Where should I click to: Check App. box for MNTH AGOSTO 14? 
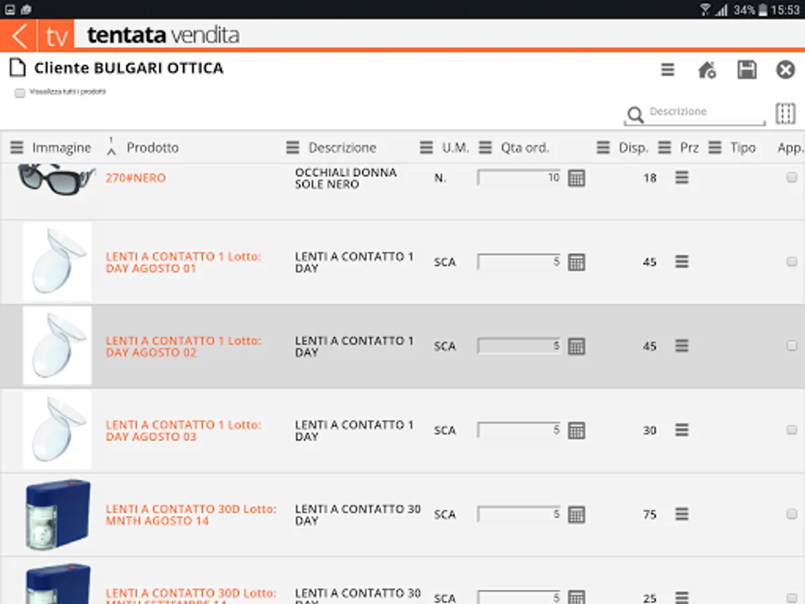click(792, 515)
